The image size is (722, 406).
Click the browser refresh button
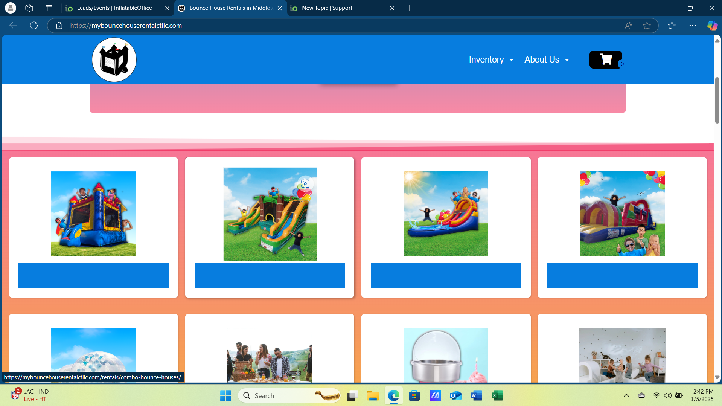34,26
